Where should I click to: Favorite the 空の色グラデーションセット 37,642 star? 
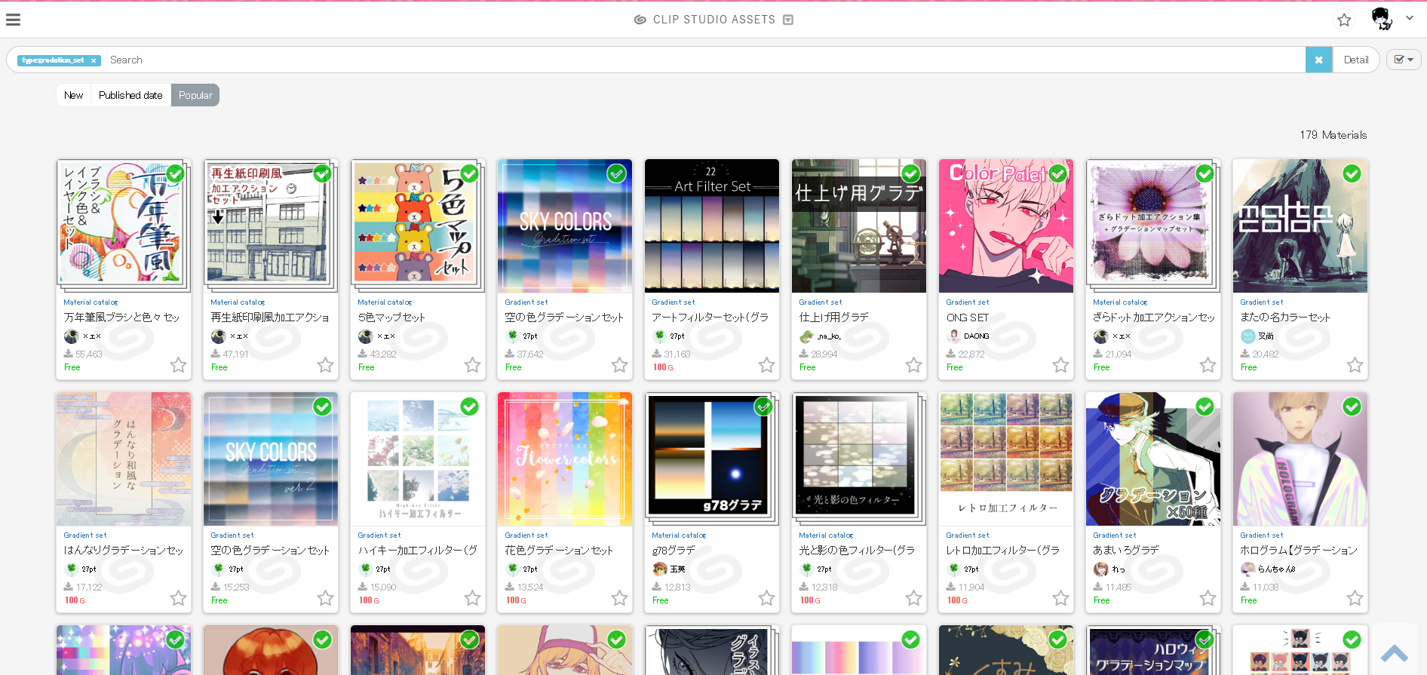pos(619,365)
